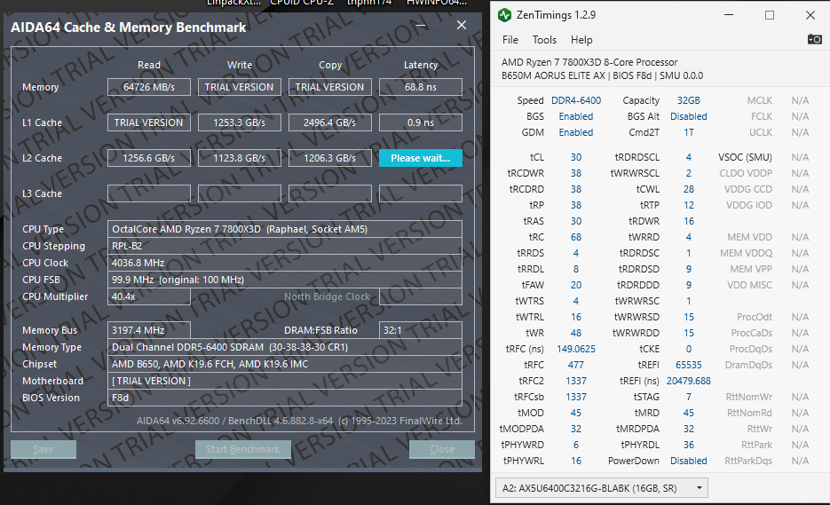Open the File menu in ZenTimings

pyautogui.click(x=510, y=40)
